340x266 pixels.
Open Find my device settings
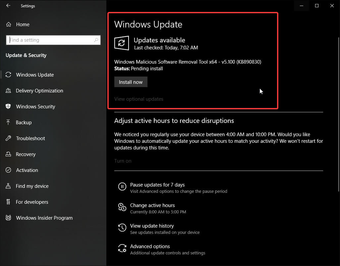[32, 186]
